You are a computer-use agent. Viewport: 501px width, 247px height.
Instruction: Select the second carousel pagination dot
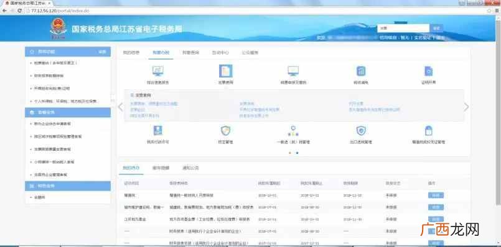click(297, 153)
